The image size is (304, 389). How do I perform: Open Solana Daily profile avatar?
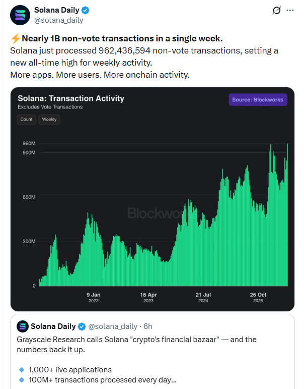pyautogui.click(x=20, y=15)
